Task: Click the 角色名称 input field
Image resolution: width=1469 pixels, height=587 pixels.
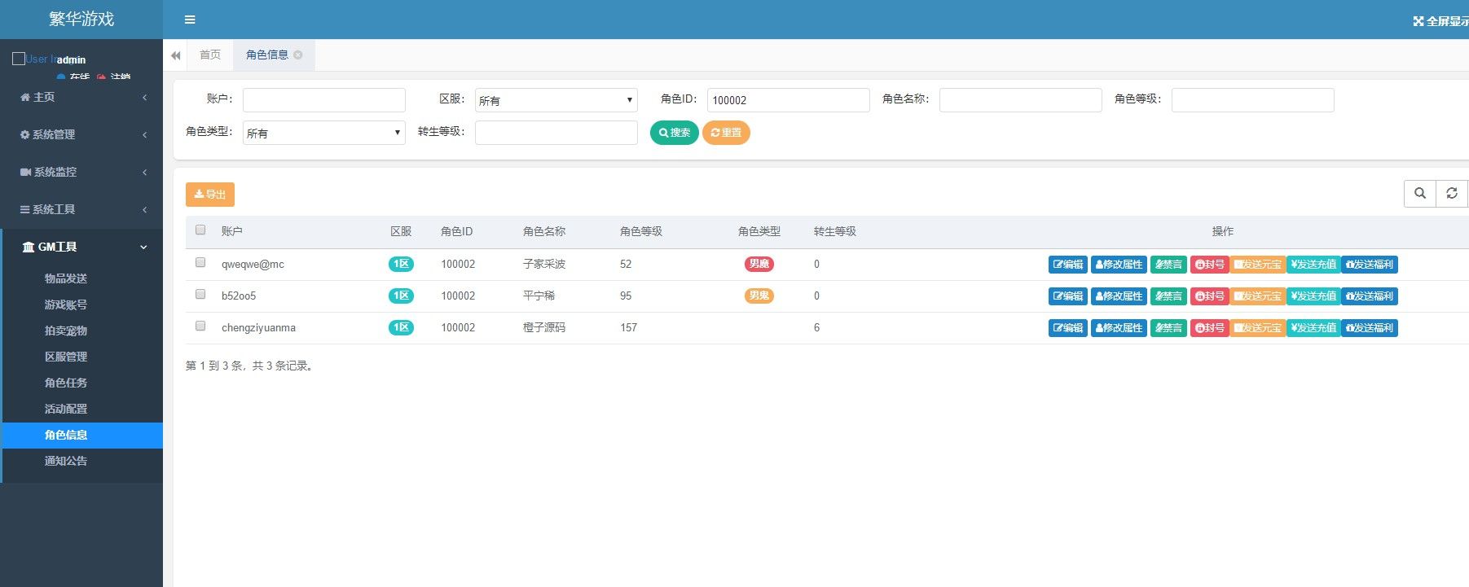Action: [1020, 100]
